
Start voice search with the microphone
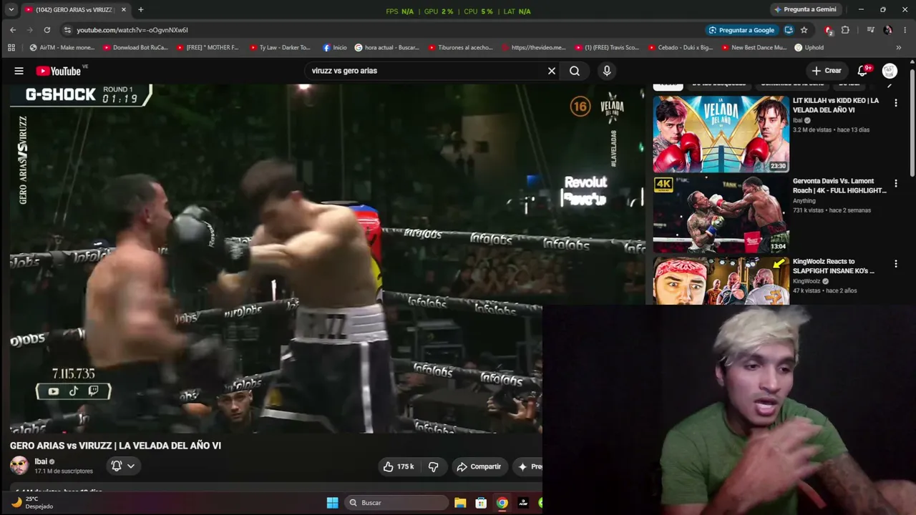point(607,71)
